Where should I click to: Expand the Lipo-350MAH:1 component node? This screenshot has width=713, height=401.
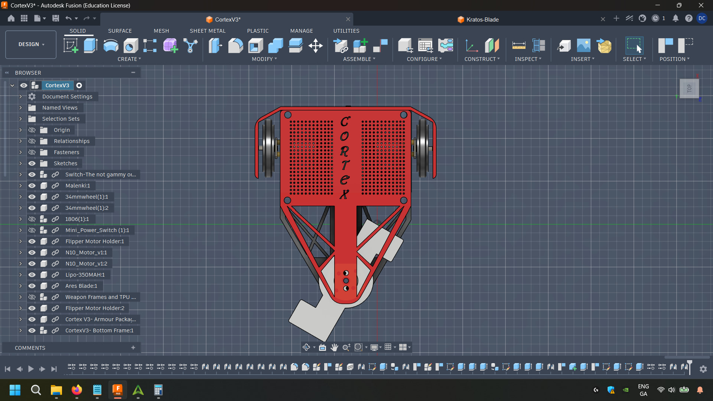pos(20,275)
